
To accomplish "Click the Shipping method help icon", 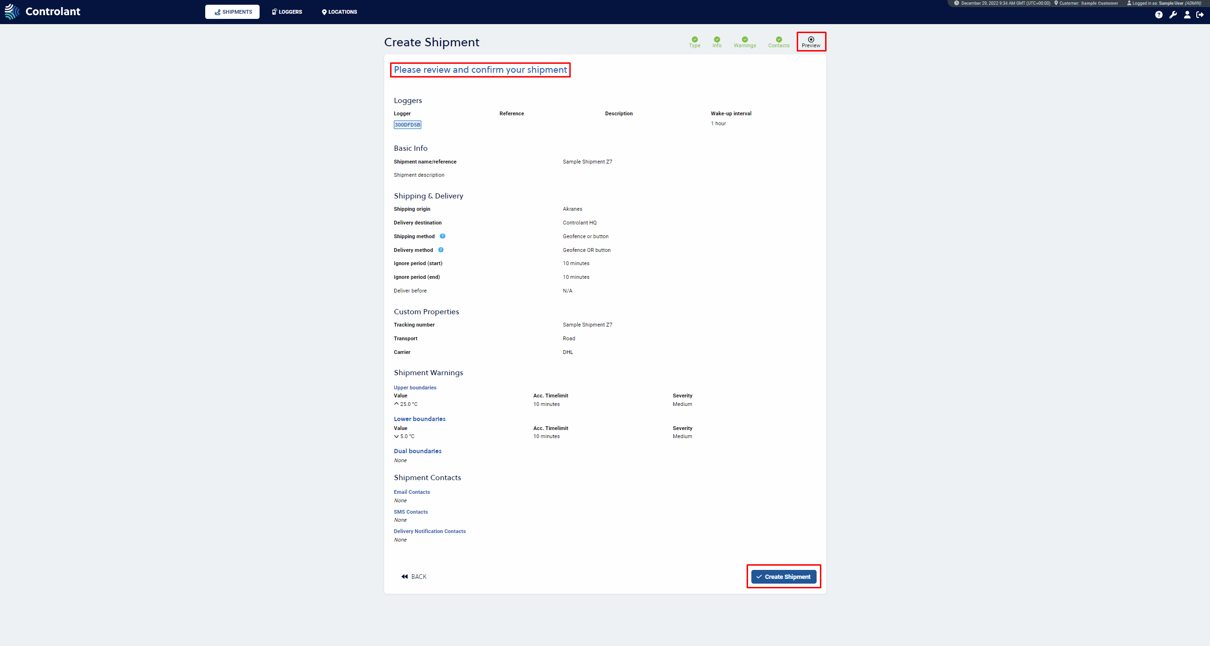I will click(x=443, y=236).
